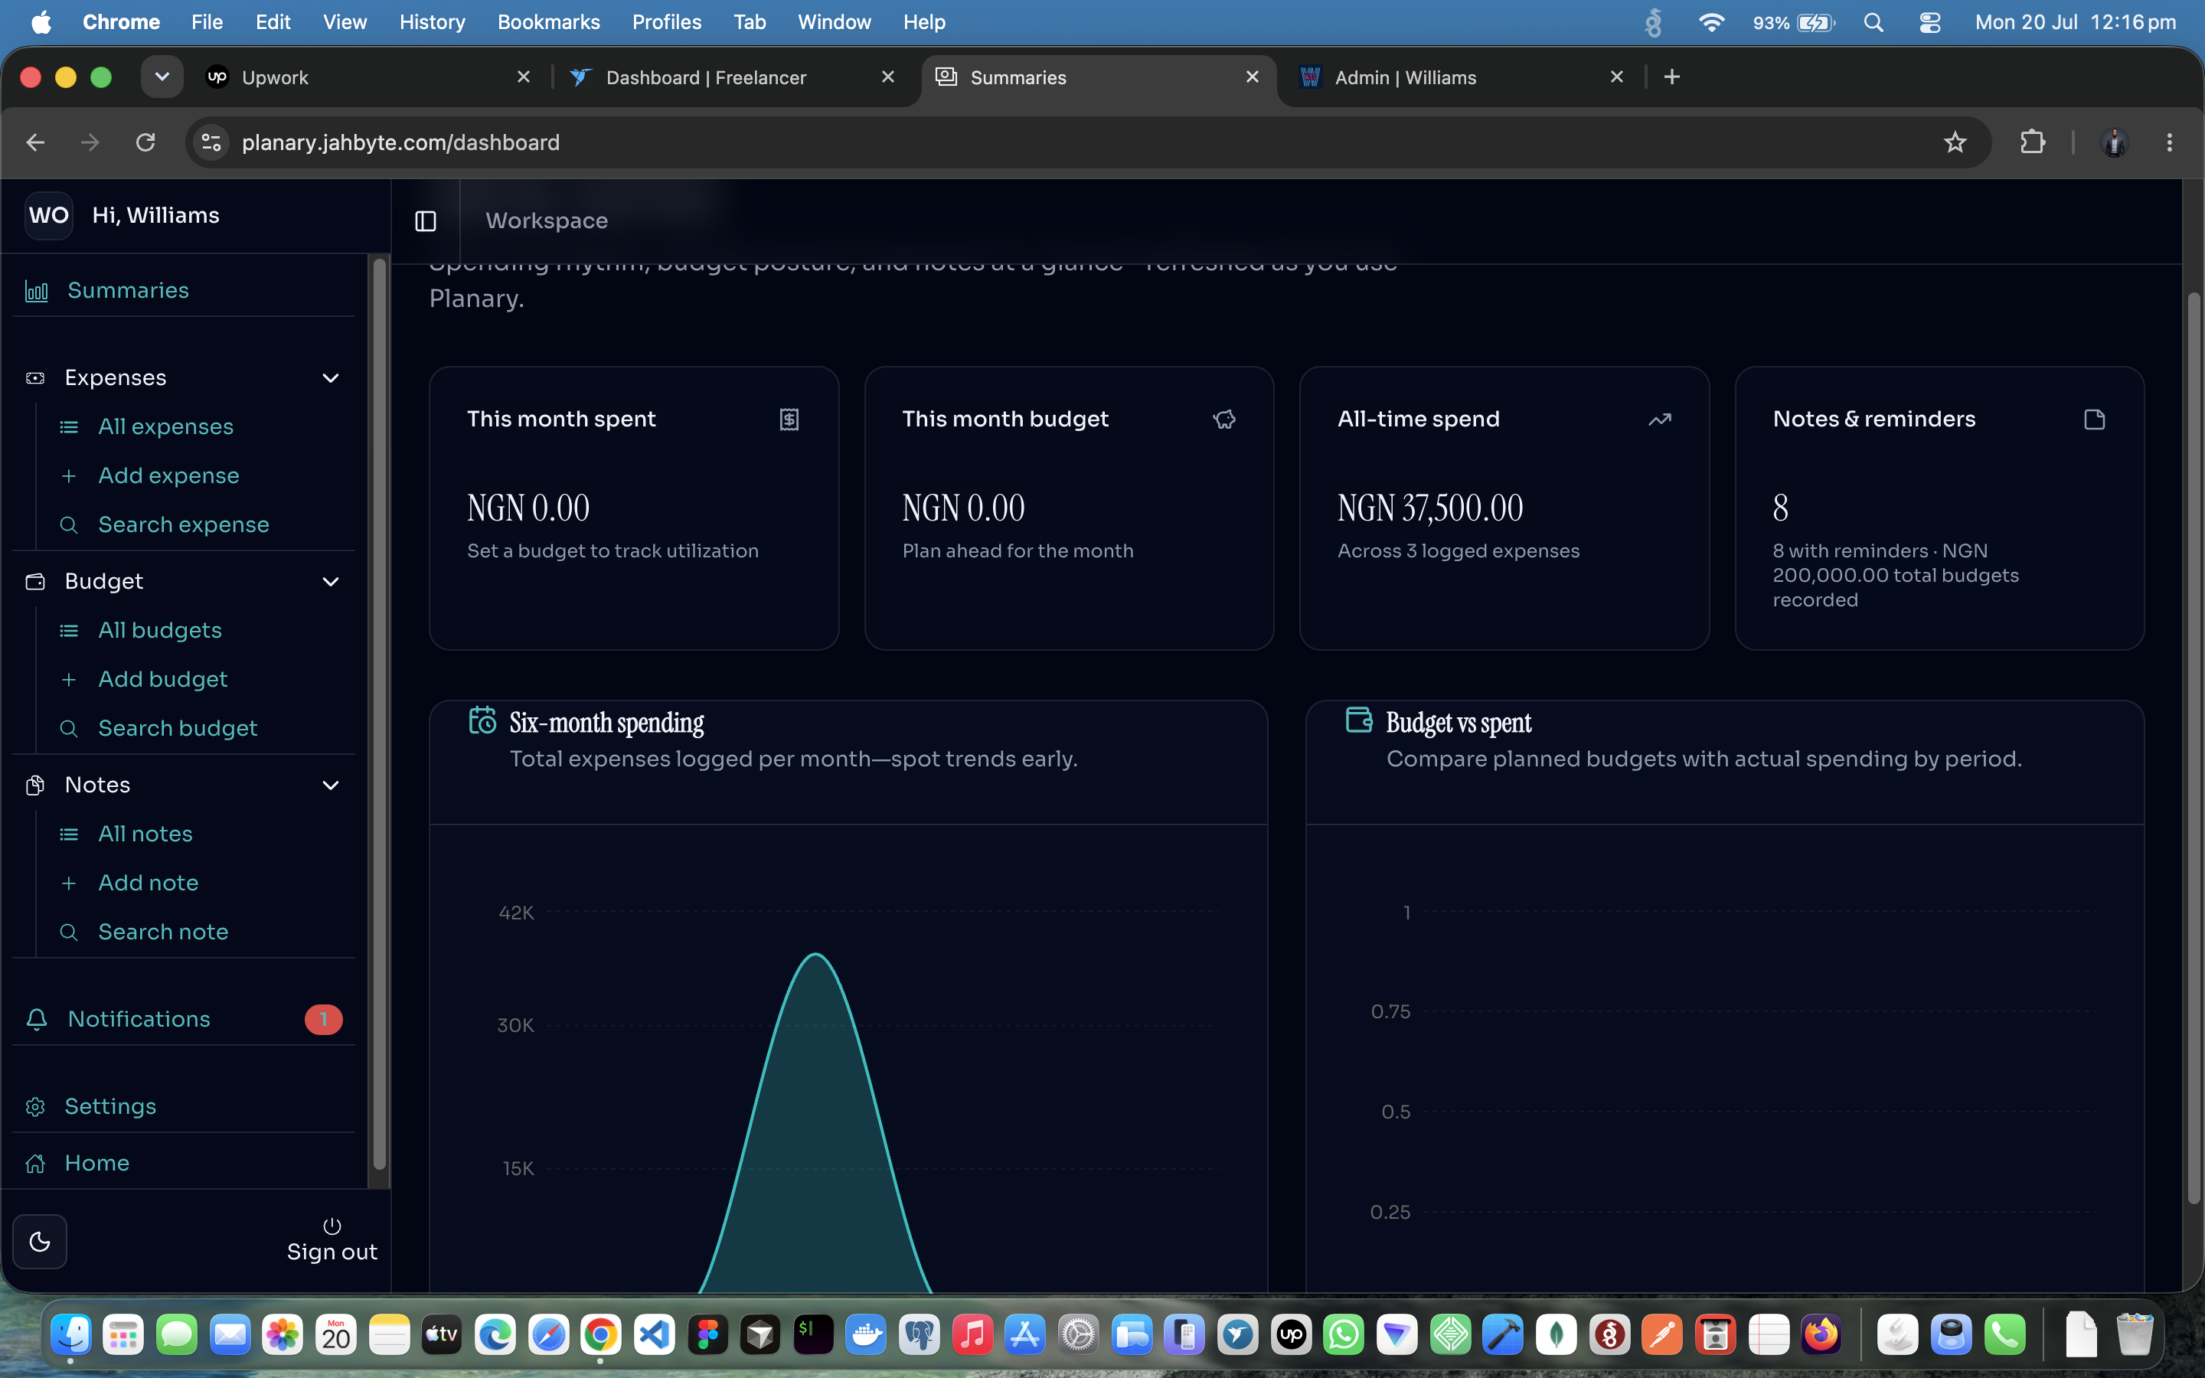Click Add expense
Viewport: 2205px width, 1378px height.
(x=168, y=475)
